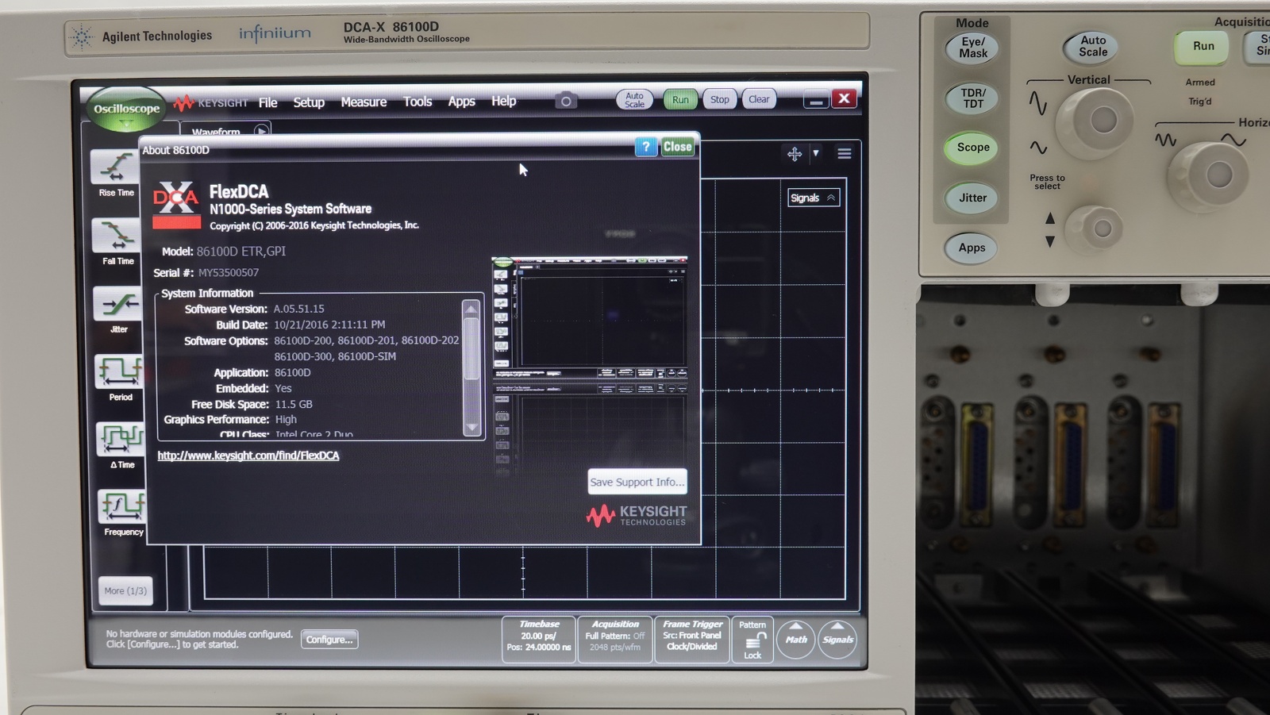The width and height of the screenshot is (1270, 715).
Task: Click the Model value 86100D ETR,GPI
Action: click(x=241, y=251)
